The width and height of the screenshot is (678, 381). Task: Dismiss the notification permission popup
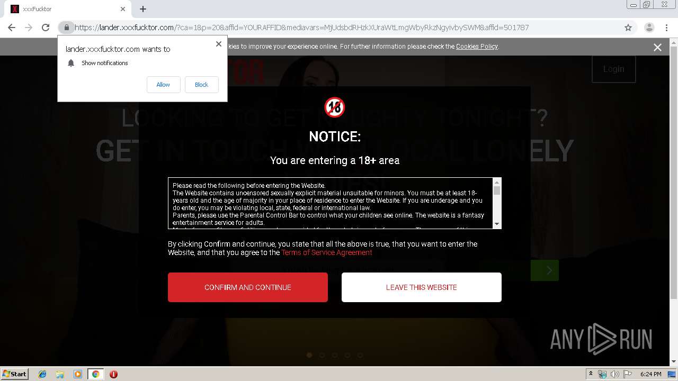click(x=219, y=44)
